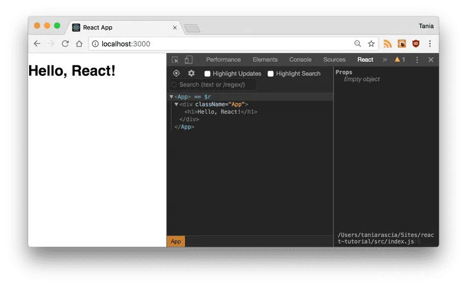Select the h1 Hello, React! row
This screenshot has height=287, width=467.
[221, 112]
